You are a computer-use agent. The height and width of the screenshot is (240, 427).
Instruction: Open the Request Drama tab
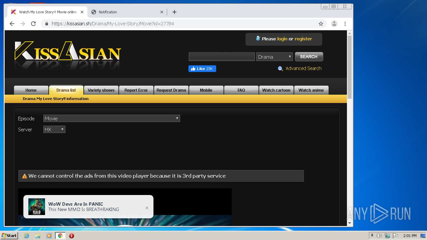click(171, 90)
